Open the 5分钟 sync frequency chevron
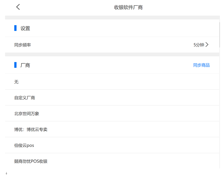Screen dimensions: 222x178 (207, 44)
